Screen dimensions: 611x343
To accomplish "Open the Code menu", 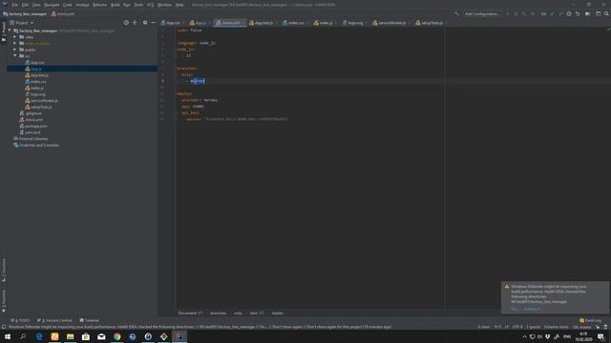I will (68, 5).
